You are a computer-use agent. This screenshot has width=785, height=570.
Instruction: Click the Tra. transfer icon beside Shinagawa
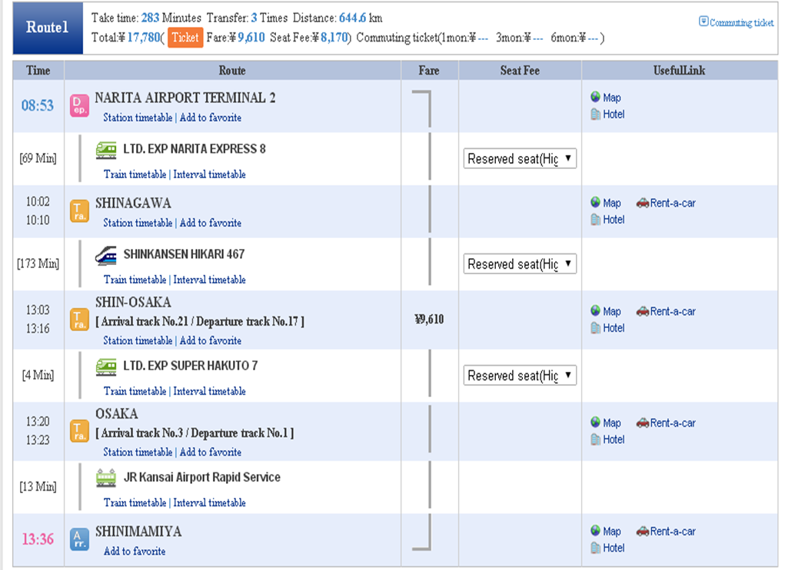point(79,211)
